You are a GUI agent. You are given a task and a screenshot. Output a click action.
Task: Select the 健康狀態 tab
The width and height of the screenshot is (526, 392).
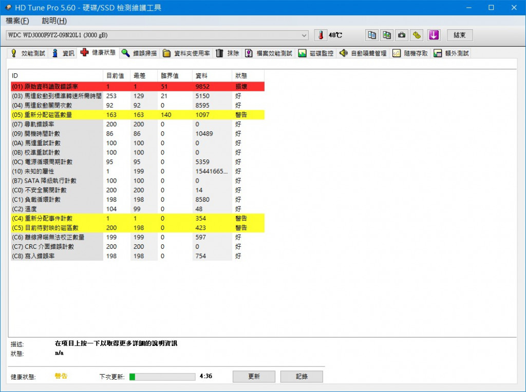coord(98,53)
